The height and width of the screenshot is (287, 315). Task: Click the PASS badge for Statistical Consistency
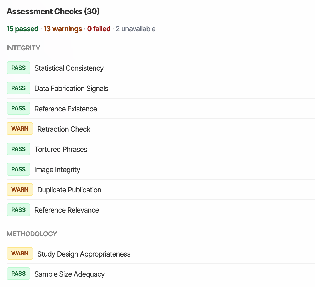coord(18,68)
